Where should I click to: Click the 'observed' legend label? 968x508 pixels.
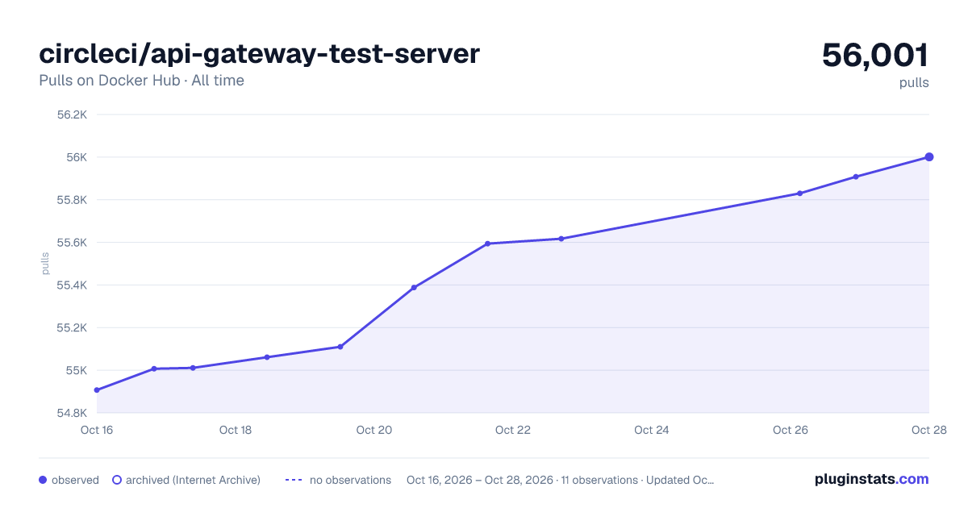(75, 480)
